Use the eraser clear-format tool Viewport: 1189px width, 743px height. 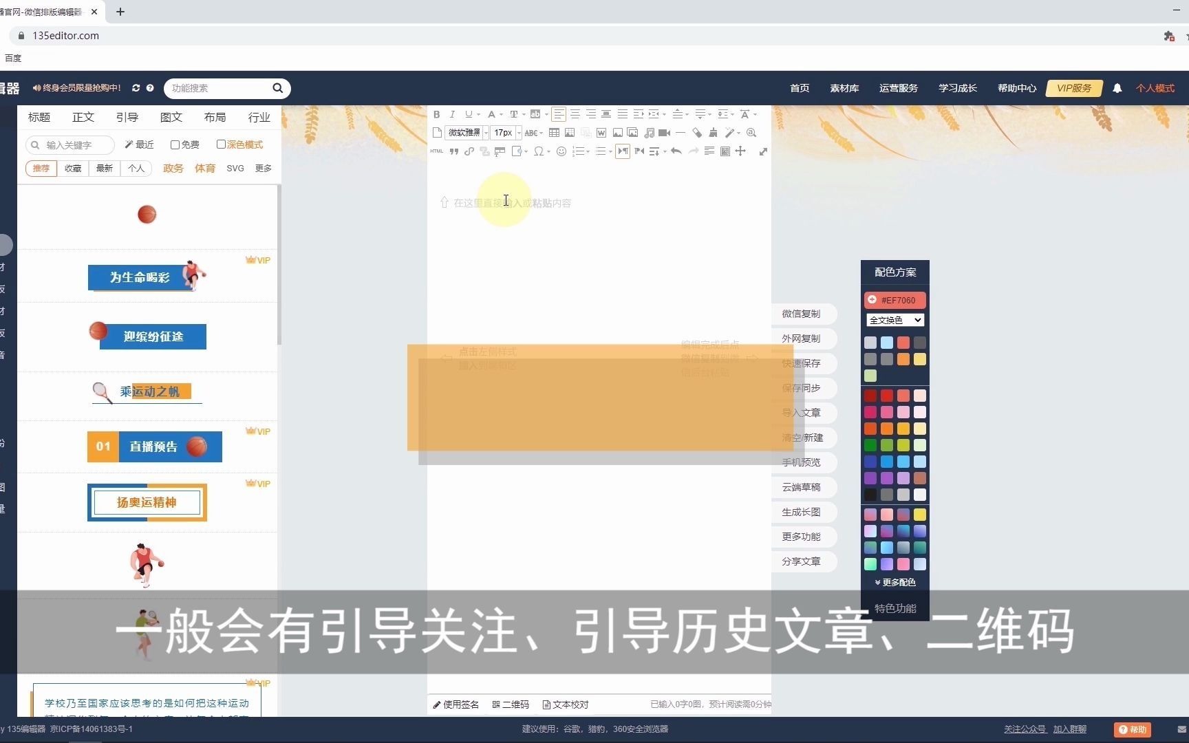coord(697,133)
